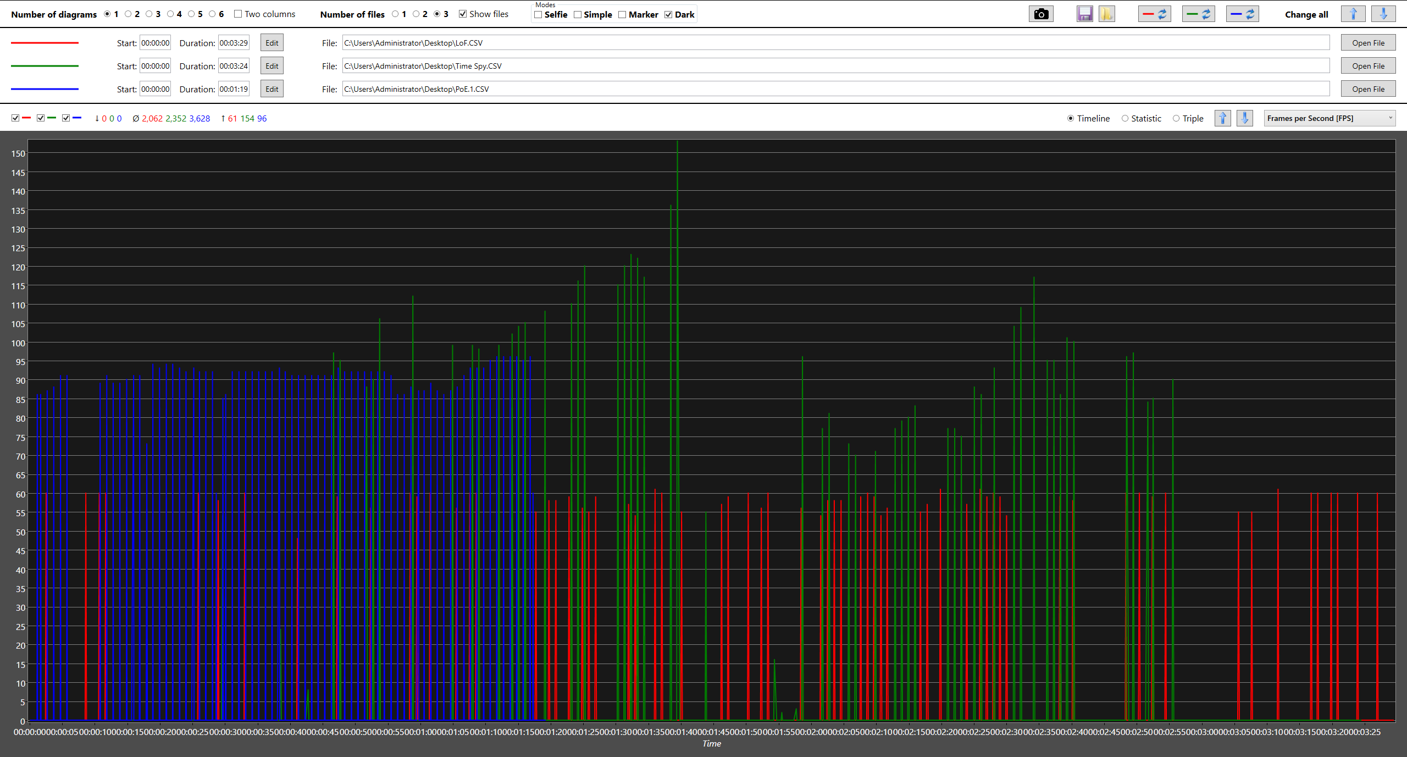Refresh the green line file
Viewport: 1407px width, 757px height.
click(x=1198, y=14)
